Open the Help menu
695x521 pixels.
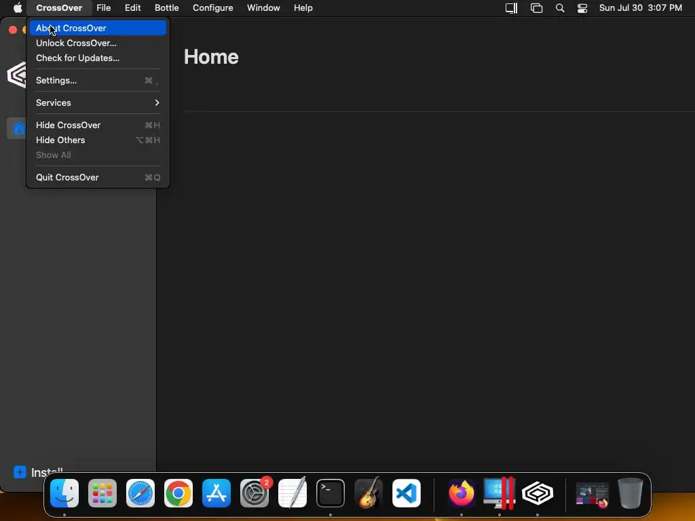click(303, 8)
